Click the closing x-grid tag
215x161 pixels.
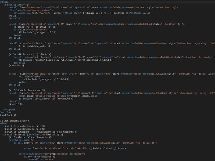coord(9,109)
